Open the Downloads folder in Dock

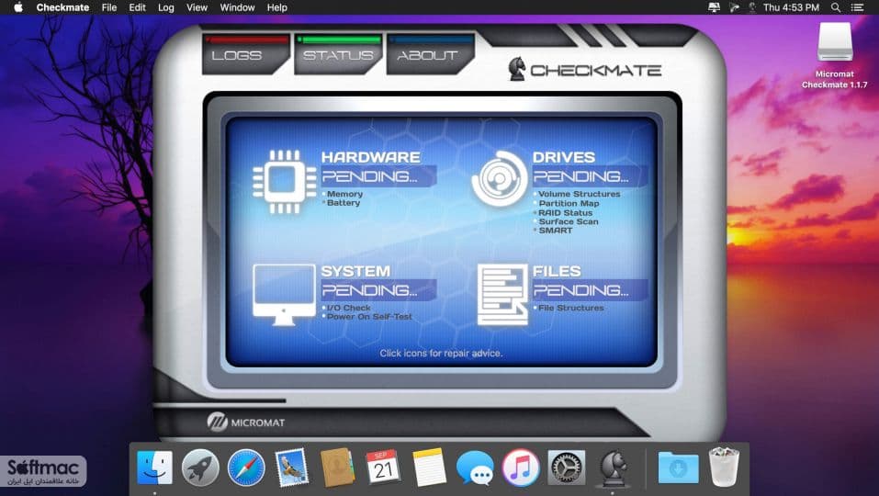679,468
